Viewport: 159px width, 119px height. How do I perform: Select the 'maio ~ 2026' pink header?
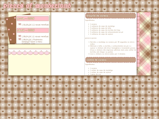33,19
